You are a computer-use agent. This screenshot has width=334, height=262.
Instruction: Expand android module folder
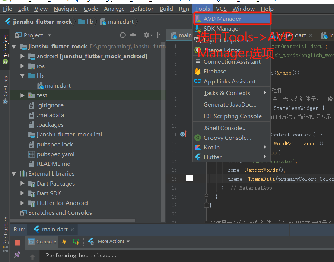pos(22,56)
